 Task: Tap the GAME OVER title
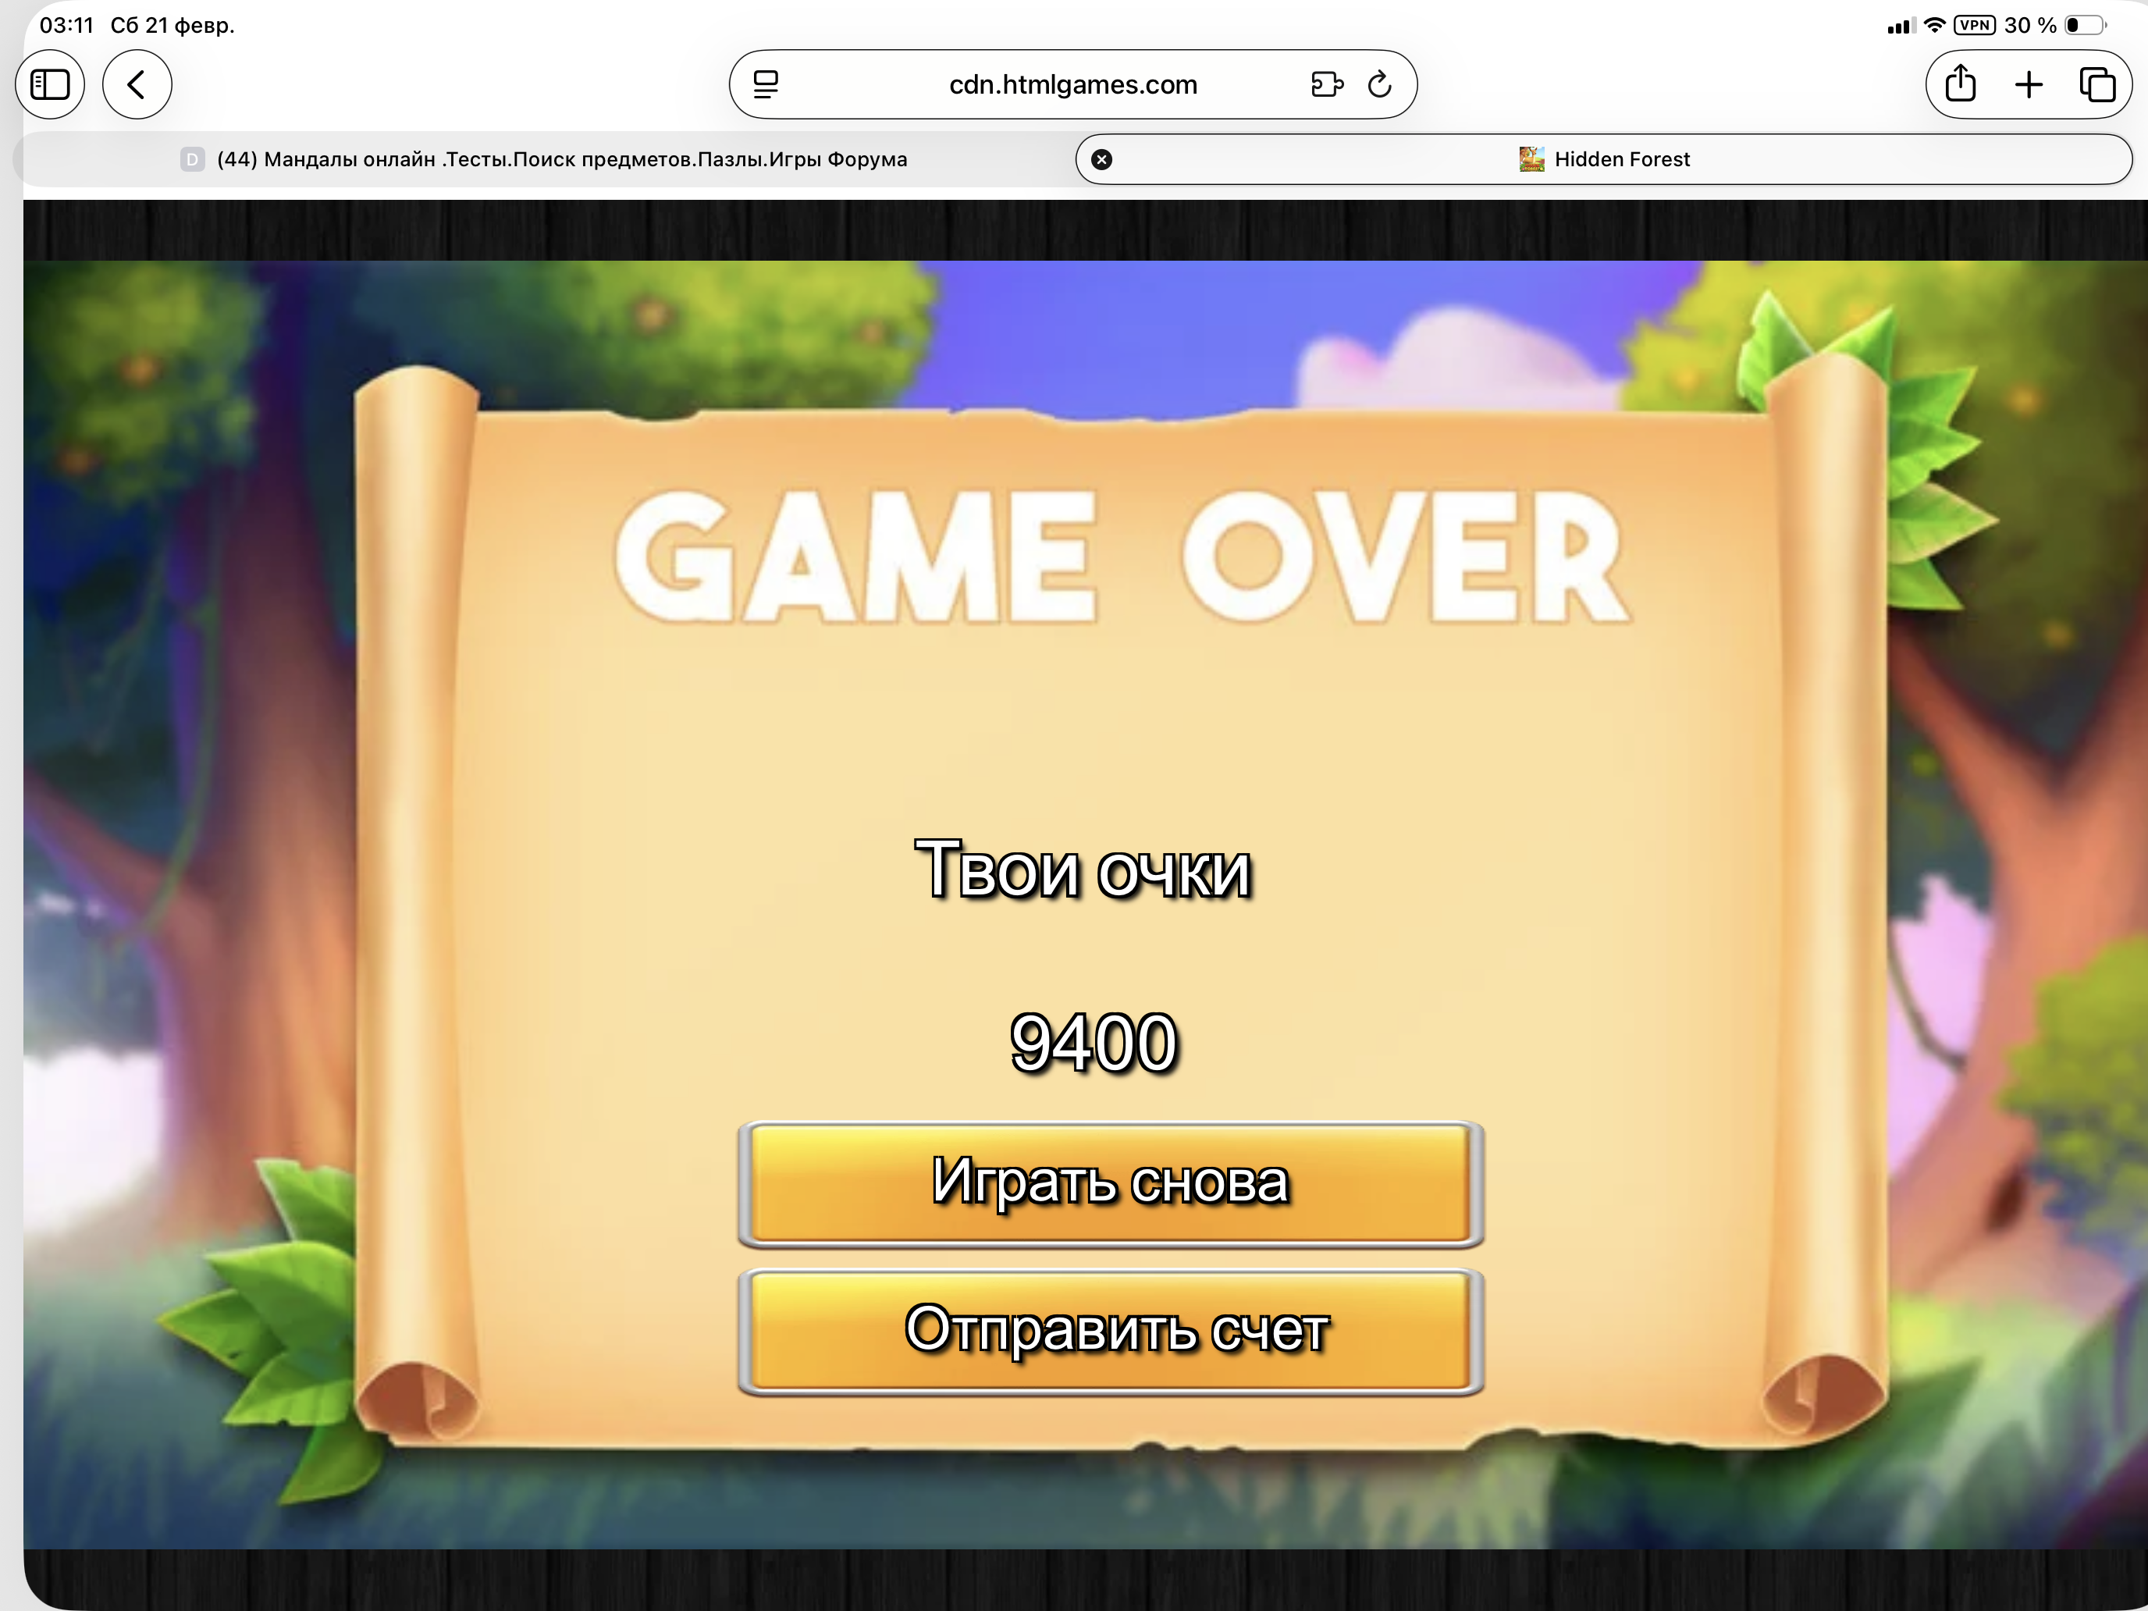[1122, 556]
